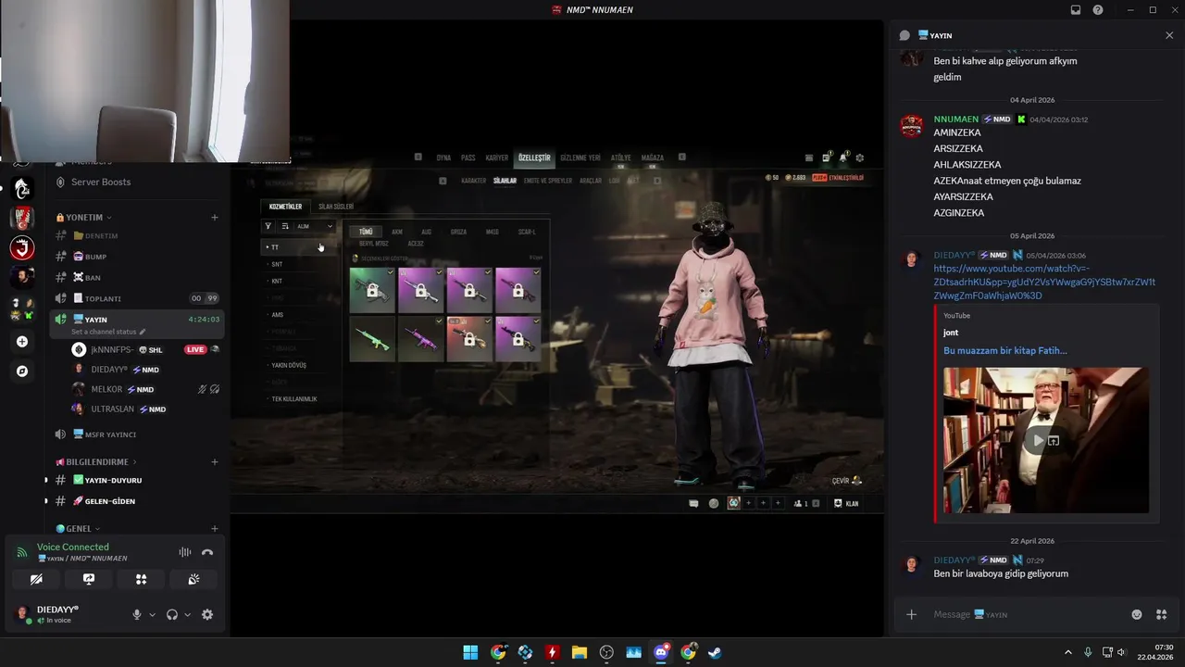
Task: Select KARAKTER sub-tab in the stream
Action: (x=473, y=181)
